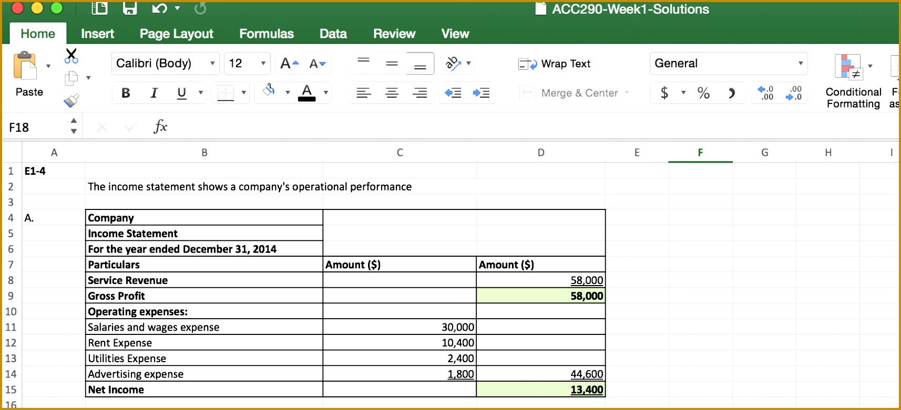This screenshot has width=901, height=410.
Task: Select column B header
Action: pyautogui.click(x=204, y=152)
